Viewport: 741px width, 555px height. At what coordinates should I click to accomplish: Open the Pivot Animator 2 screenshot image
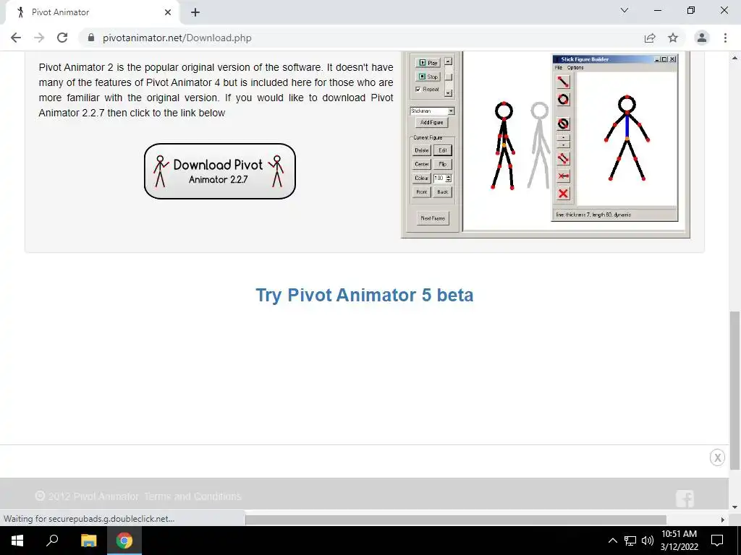(x=546, y=145)
